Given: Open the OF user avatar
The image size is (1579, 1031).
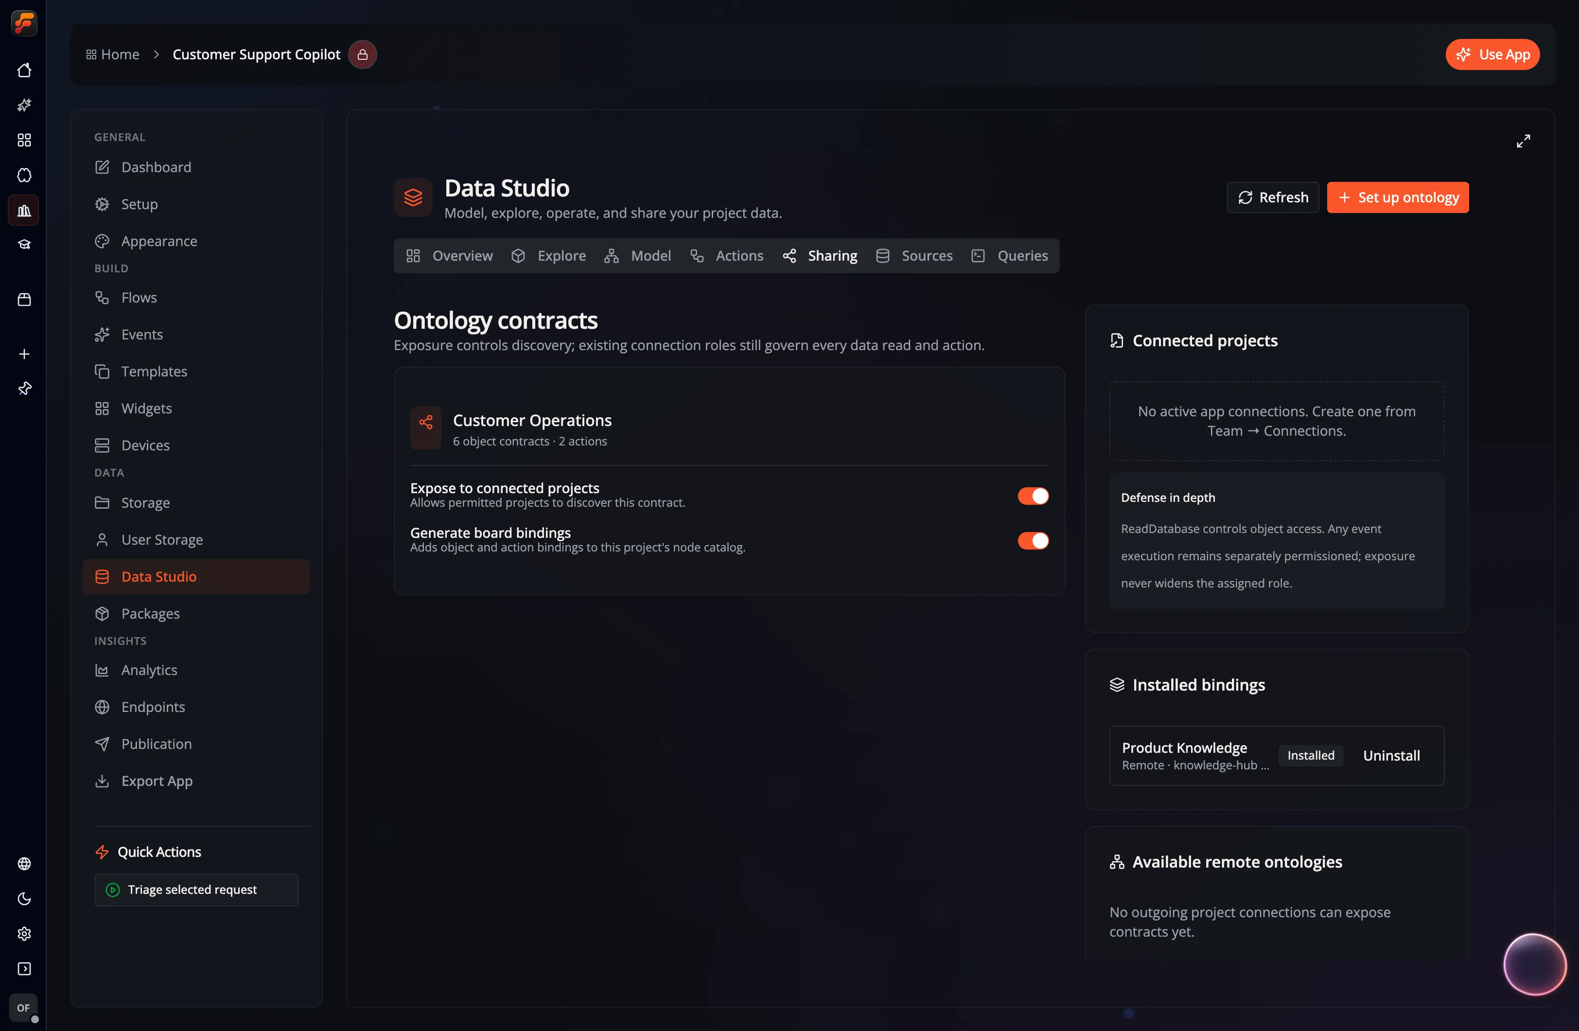Looking at the screenshot, I should (24, 1008).
